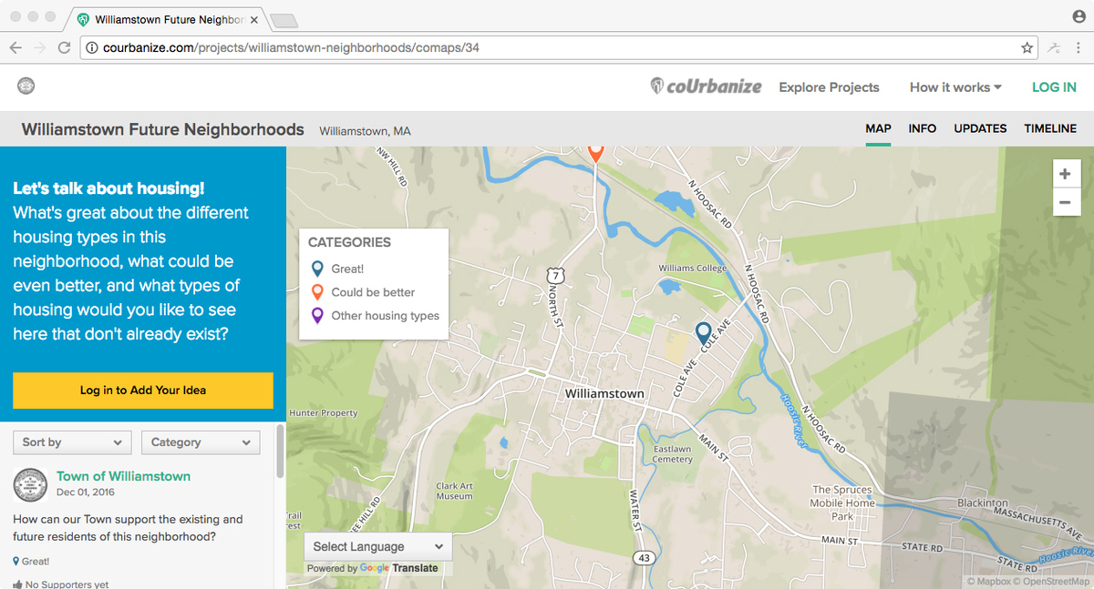Toggle Other housing types category
This screenshot has width=1094, height=589.
384,316
